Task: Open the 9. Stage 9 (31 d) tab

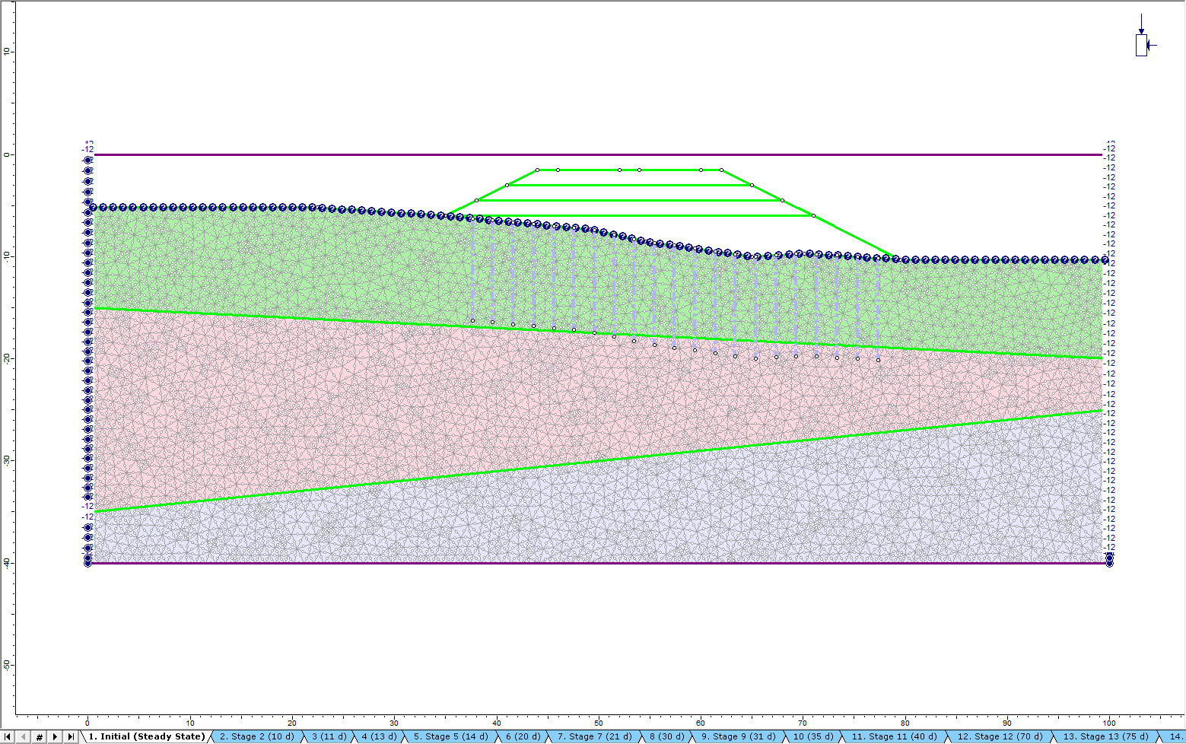Action: click(738, 736)
